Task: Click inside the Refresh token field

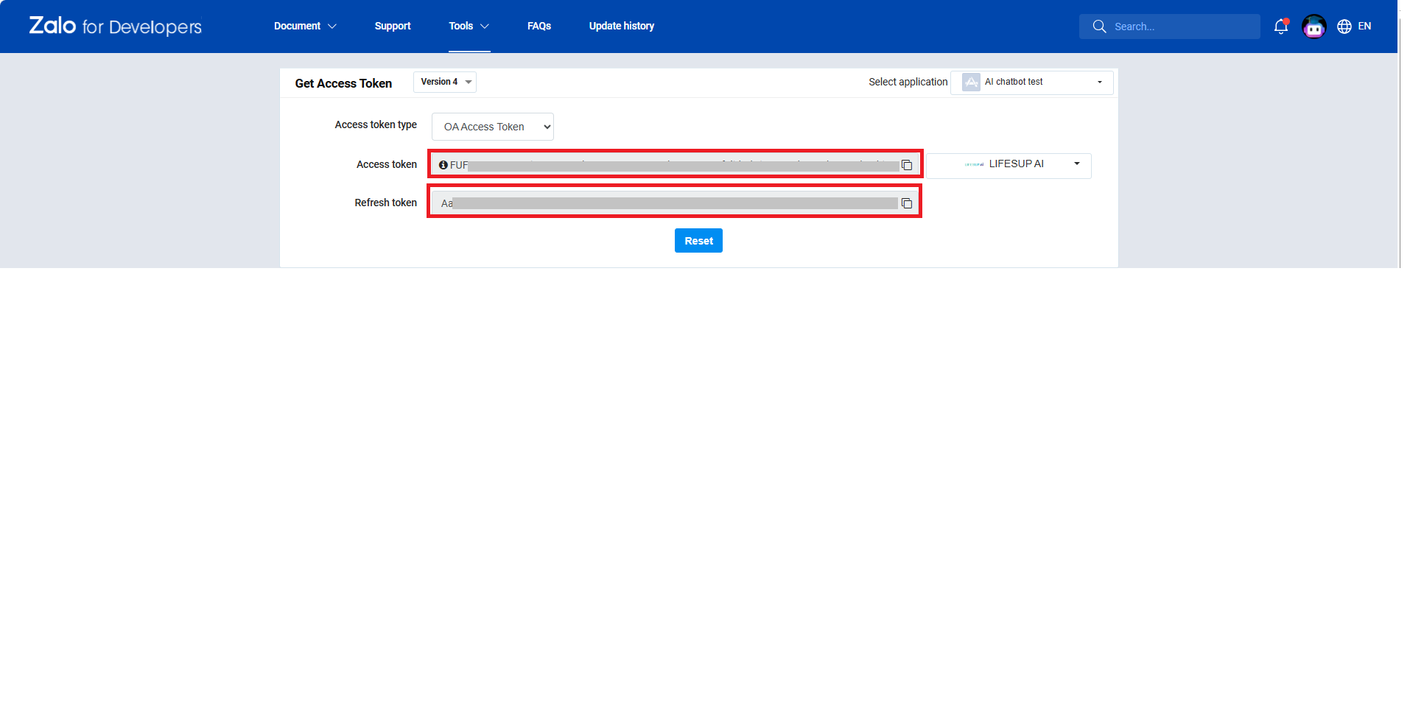Action: (x=663, y=203)
